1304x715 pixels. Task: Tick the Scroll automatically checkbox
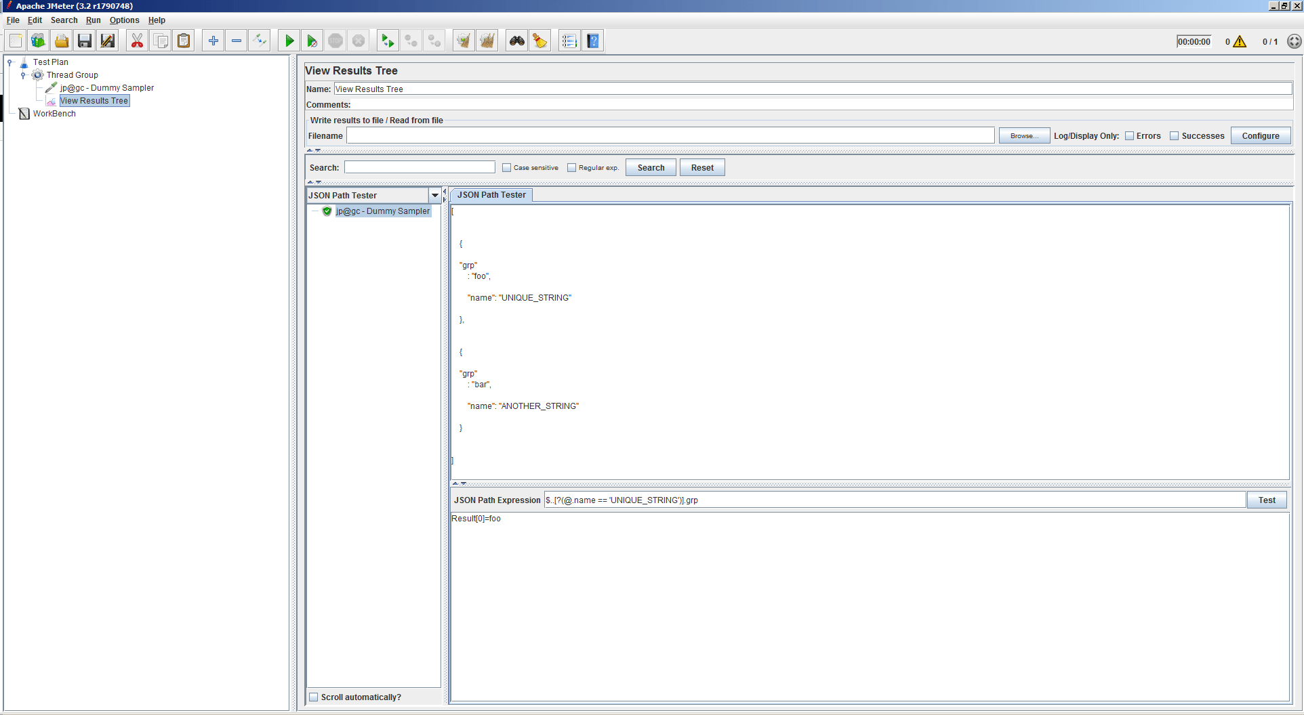[x=314, y=696]
